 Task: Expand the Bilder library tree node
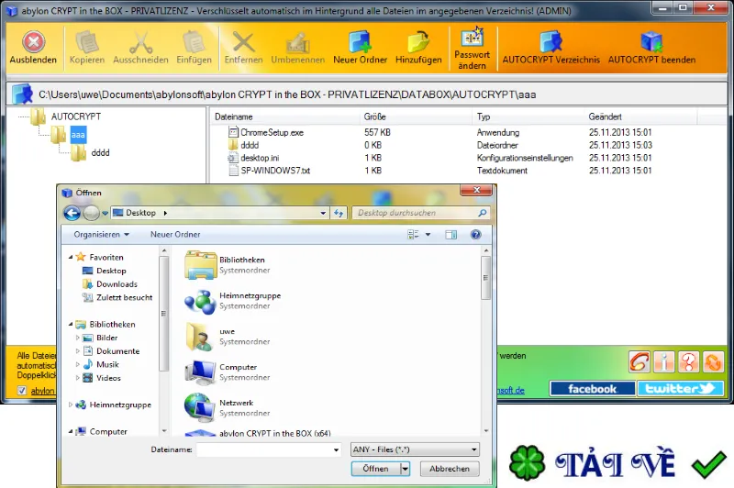coord(78,338)
